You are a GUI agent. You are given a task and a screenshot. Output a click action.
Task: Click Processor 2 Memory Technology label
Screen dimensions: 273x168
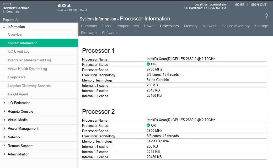point(97,141)
